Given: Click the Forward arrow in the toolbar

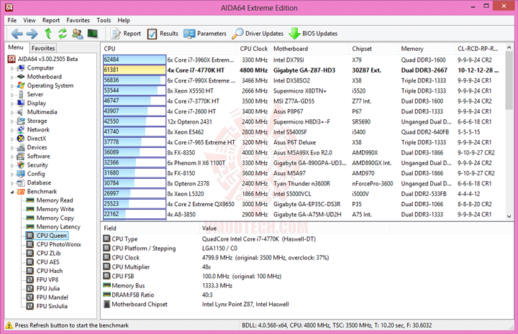Looking at the screenshot, I should click(32, 34).
